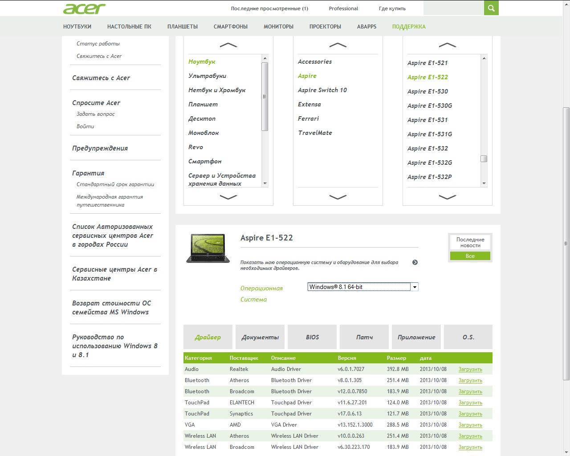570x456 pixels.
Task: Download the Broadcom Wireless LAN Driver
Action: (470, 447)
